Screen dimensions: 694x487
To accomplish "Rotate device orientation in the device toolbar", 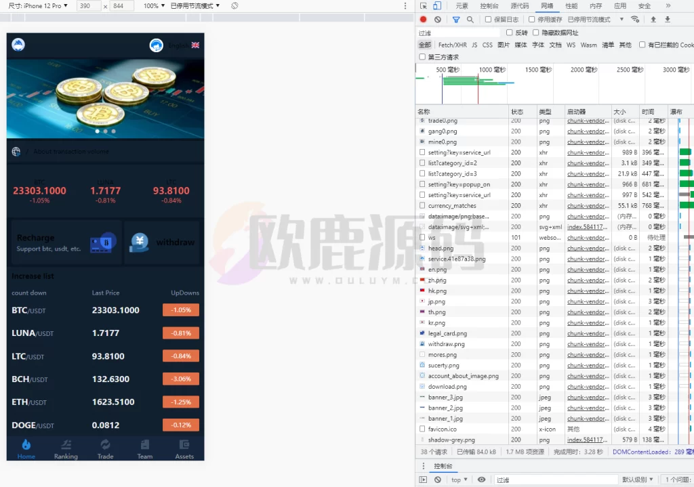I will [234, 5].
